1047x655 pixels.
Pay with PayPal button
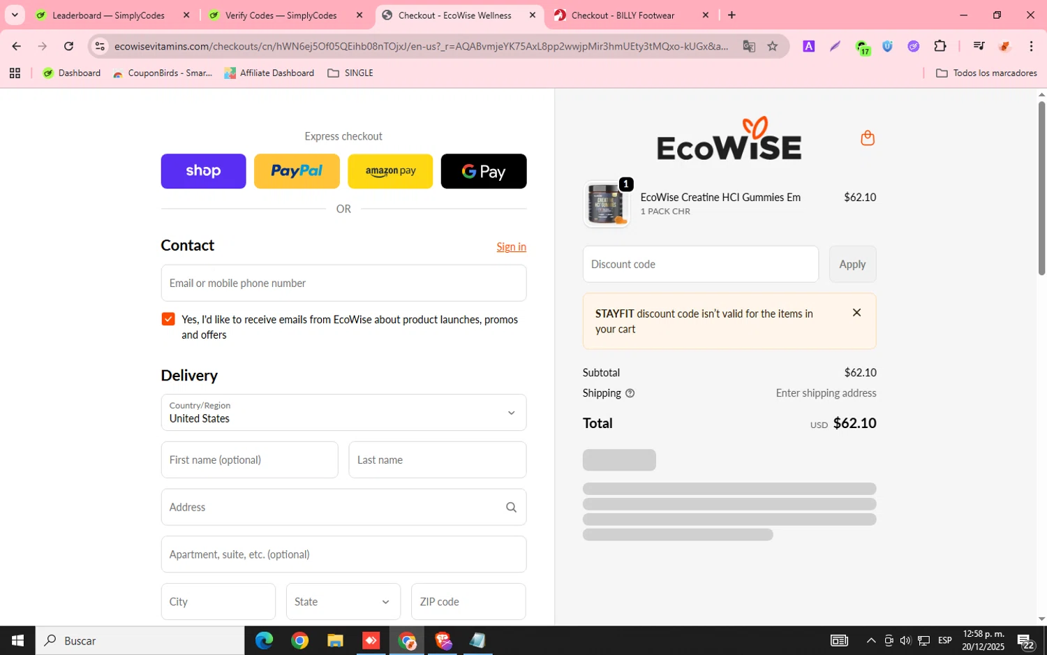tap(297, 171)
